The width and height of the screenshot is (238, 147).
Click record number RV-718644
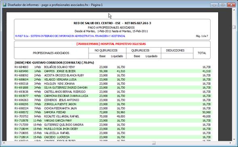pos(21,129)
